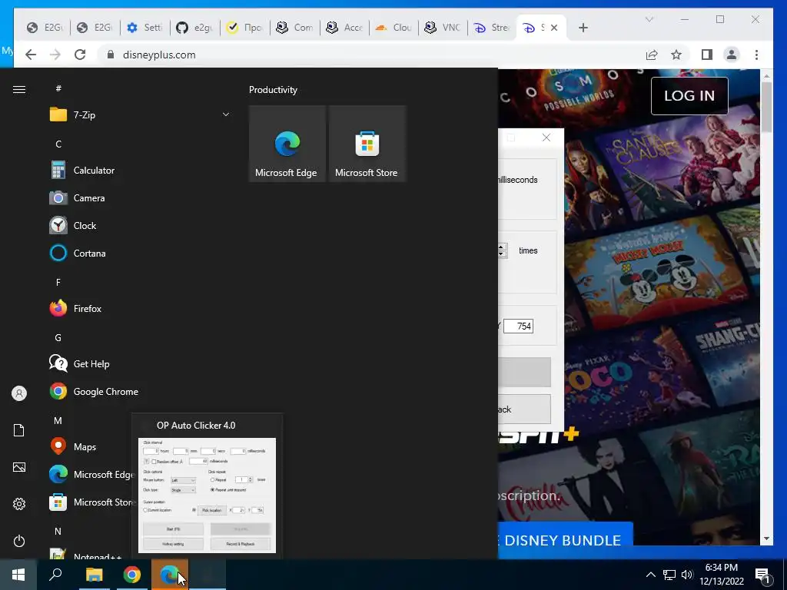Open Chrome tab search chevron
787x590 pixels.
649,19
